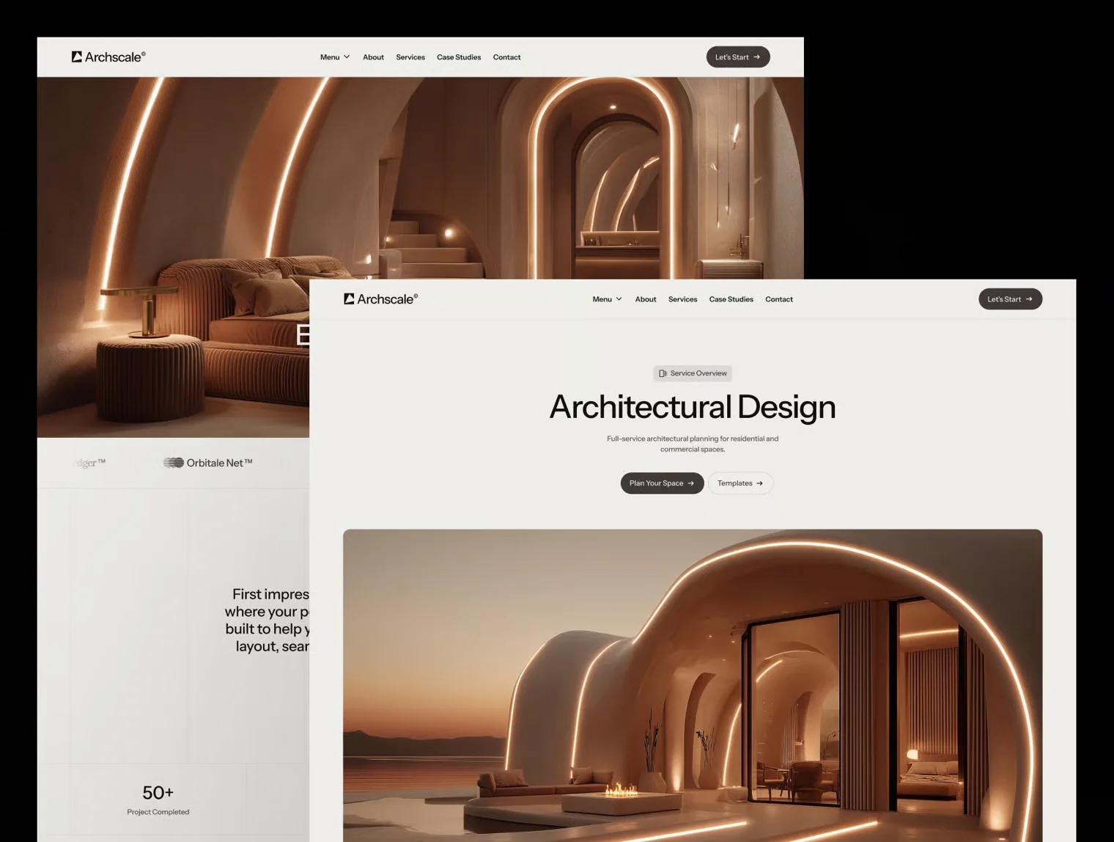Go to About in the back page navbar
The width and height of the screenshot is (1114, 842).
(x=373, y=57)
